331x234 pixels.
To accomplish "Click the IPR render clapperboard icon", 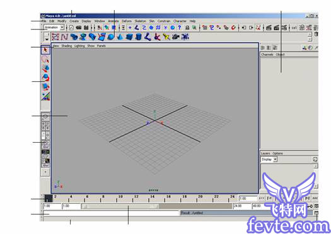I will (277, 28).
